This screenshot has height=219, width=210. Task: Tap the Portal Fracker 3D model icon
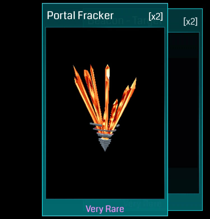(105, 108)
